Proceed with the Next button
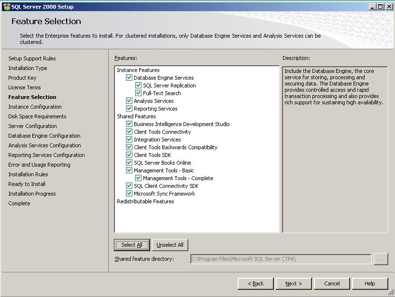The width and height of the screenshot is (395, 297). pos(294,283)
